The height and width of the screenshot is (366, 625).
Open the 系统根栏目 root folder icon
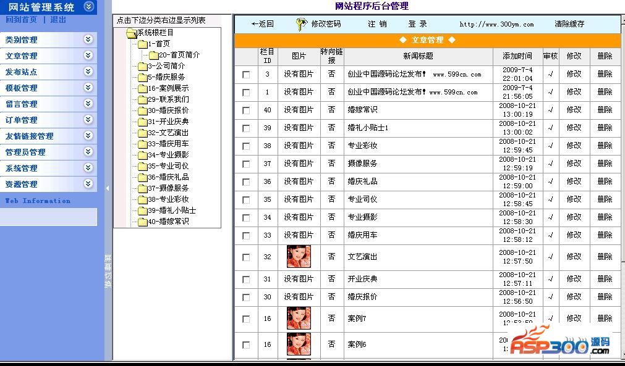[x=132, y=33]
